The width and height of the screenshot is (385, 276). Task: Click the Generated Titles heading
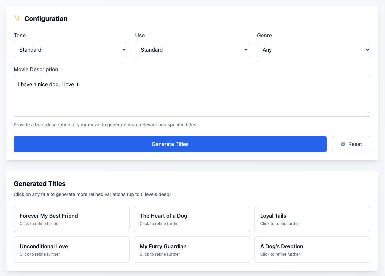coord(40,184)
